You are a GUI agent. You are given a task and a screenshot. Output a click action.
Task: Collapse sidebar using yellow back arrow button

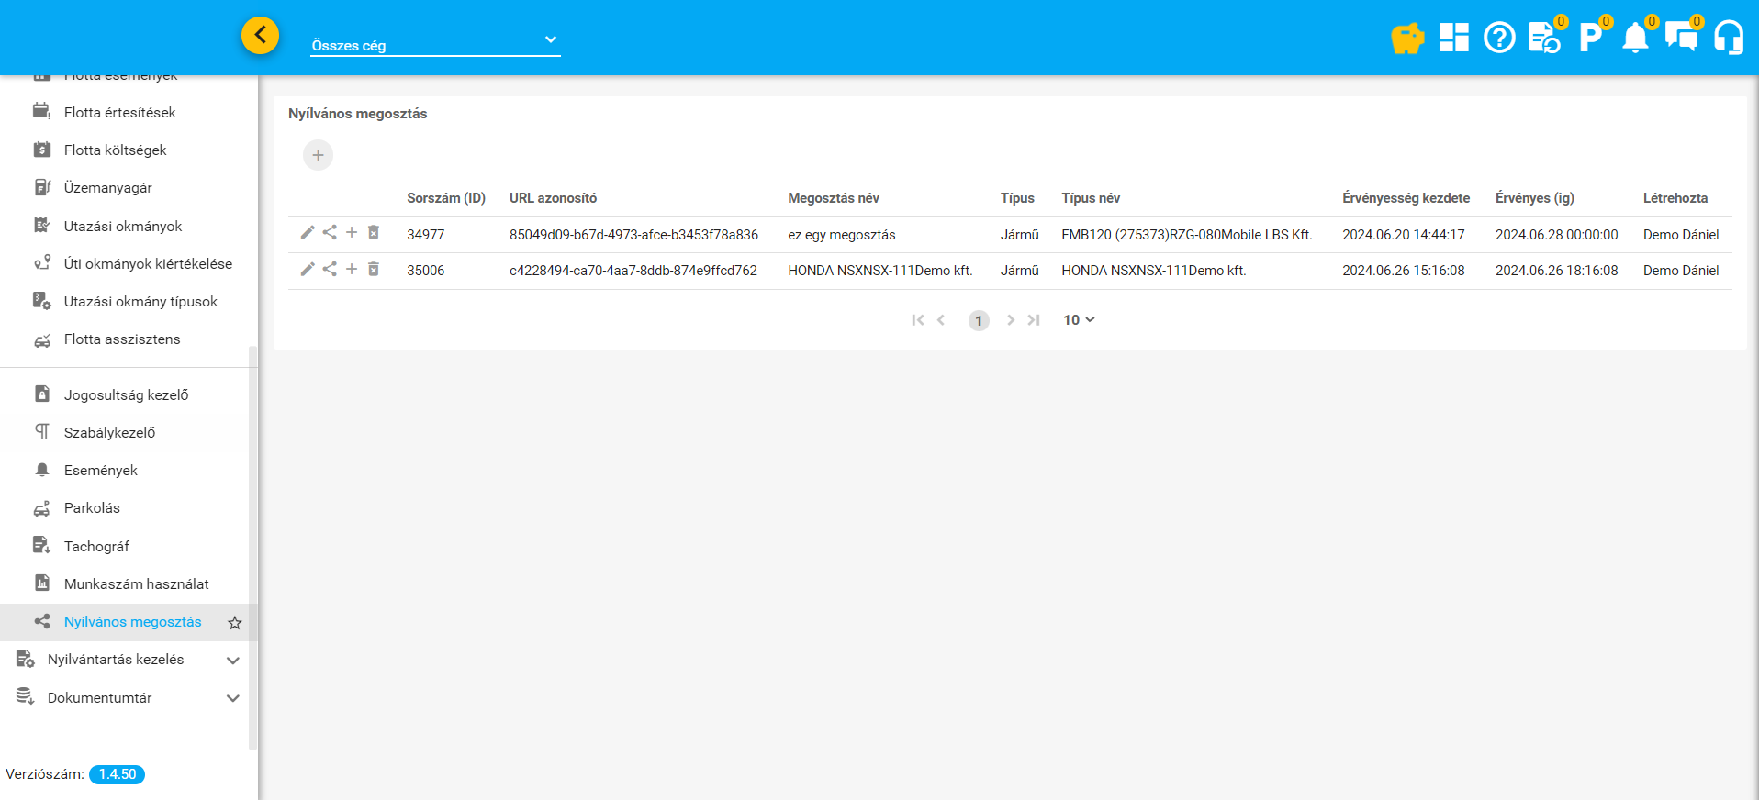coord(260,36)
